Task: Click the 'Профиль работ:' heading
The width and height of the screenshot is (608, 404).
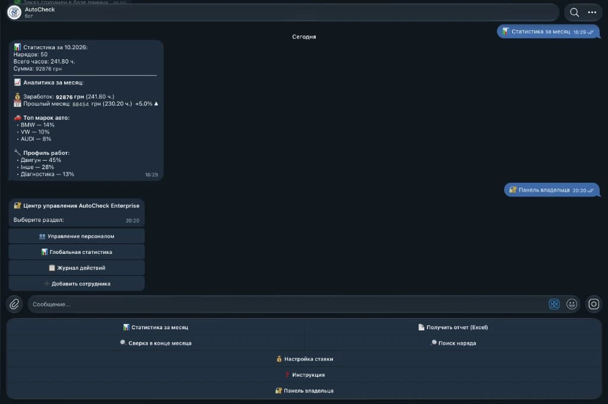Action: pos(42,153)
